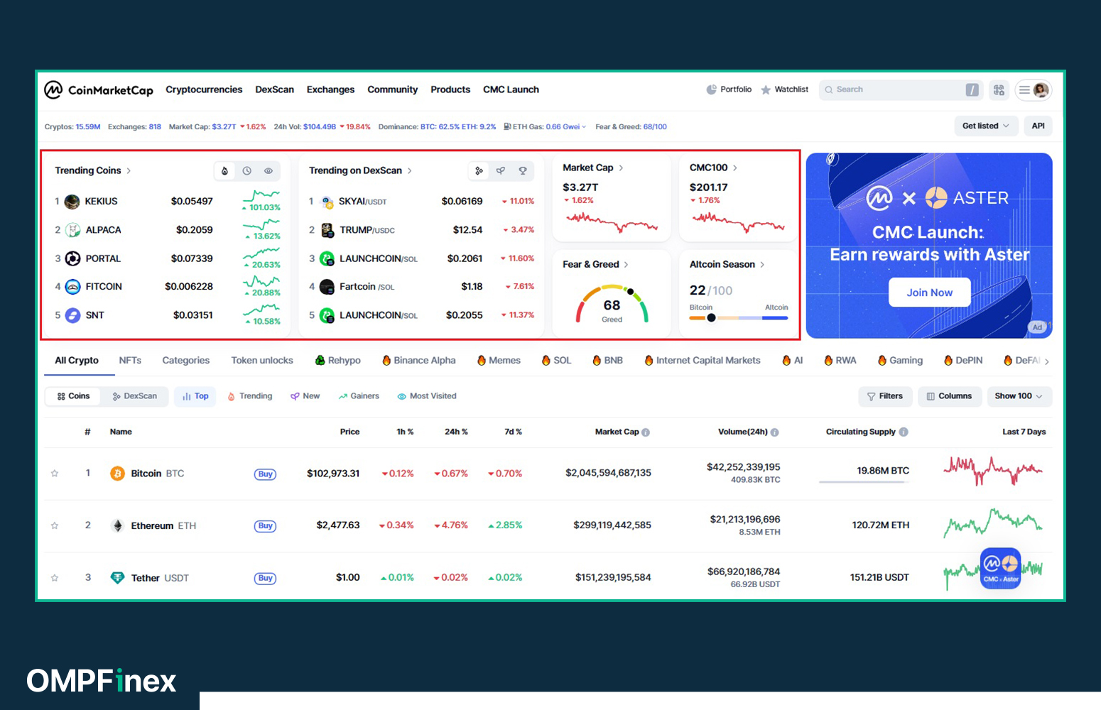Open the Binance Alpha tab

[x=419, y=361]
